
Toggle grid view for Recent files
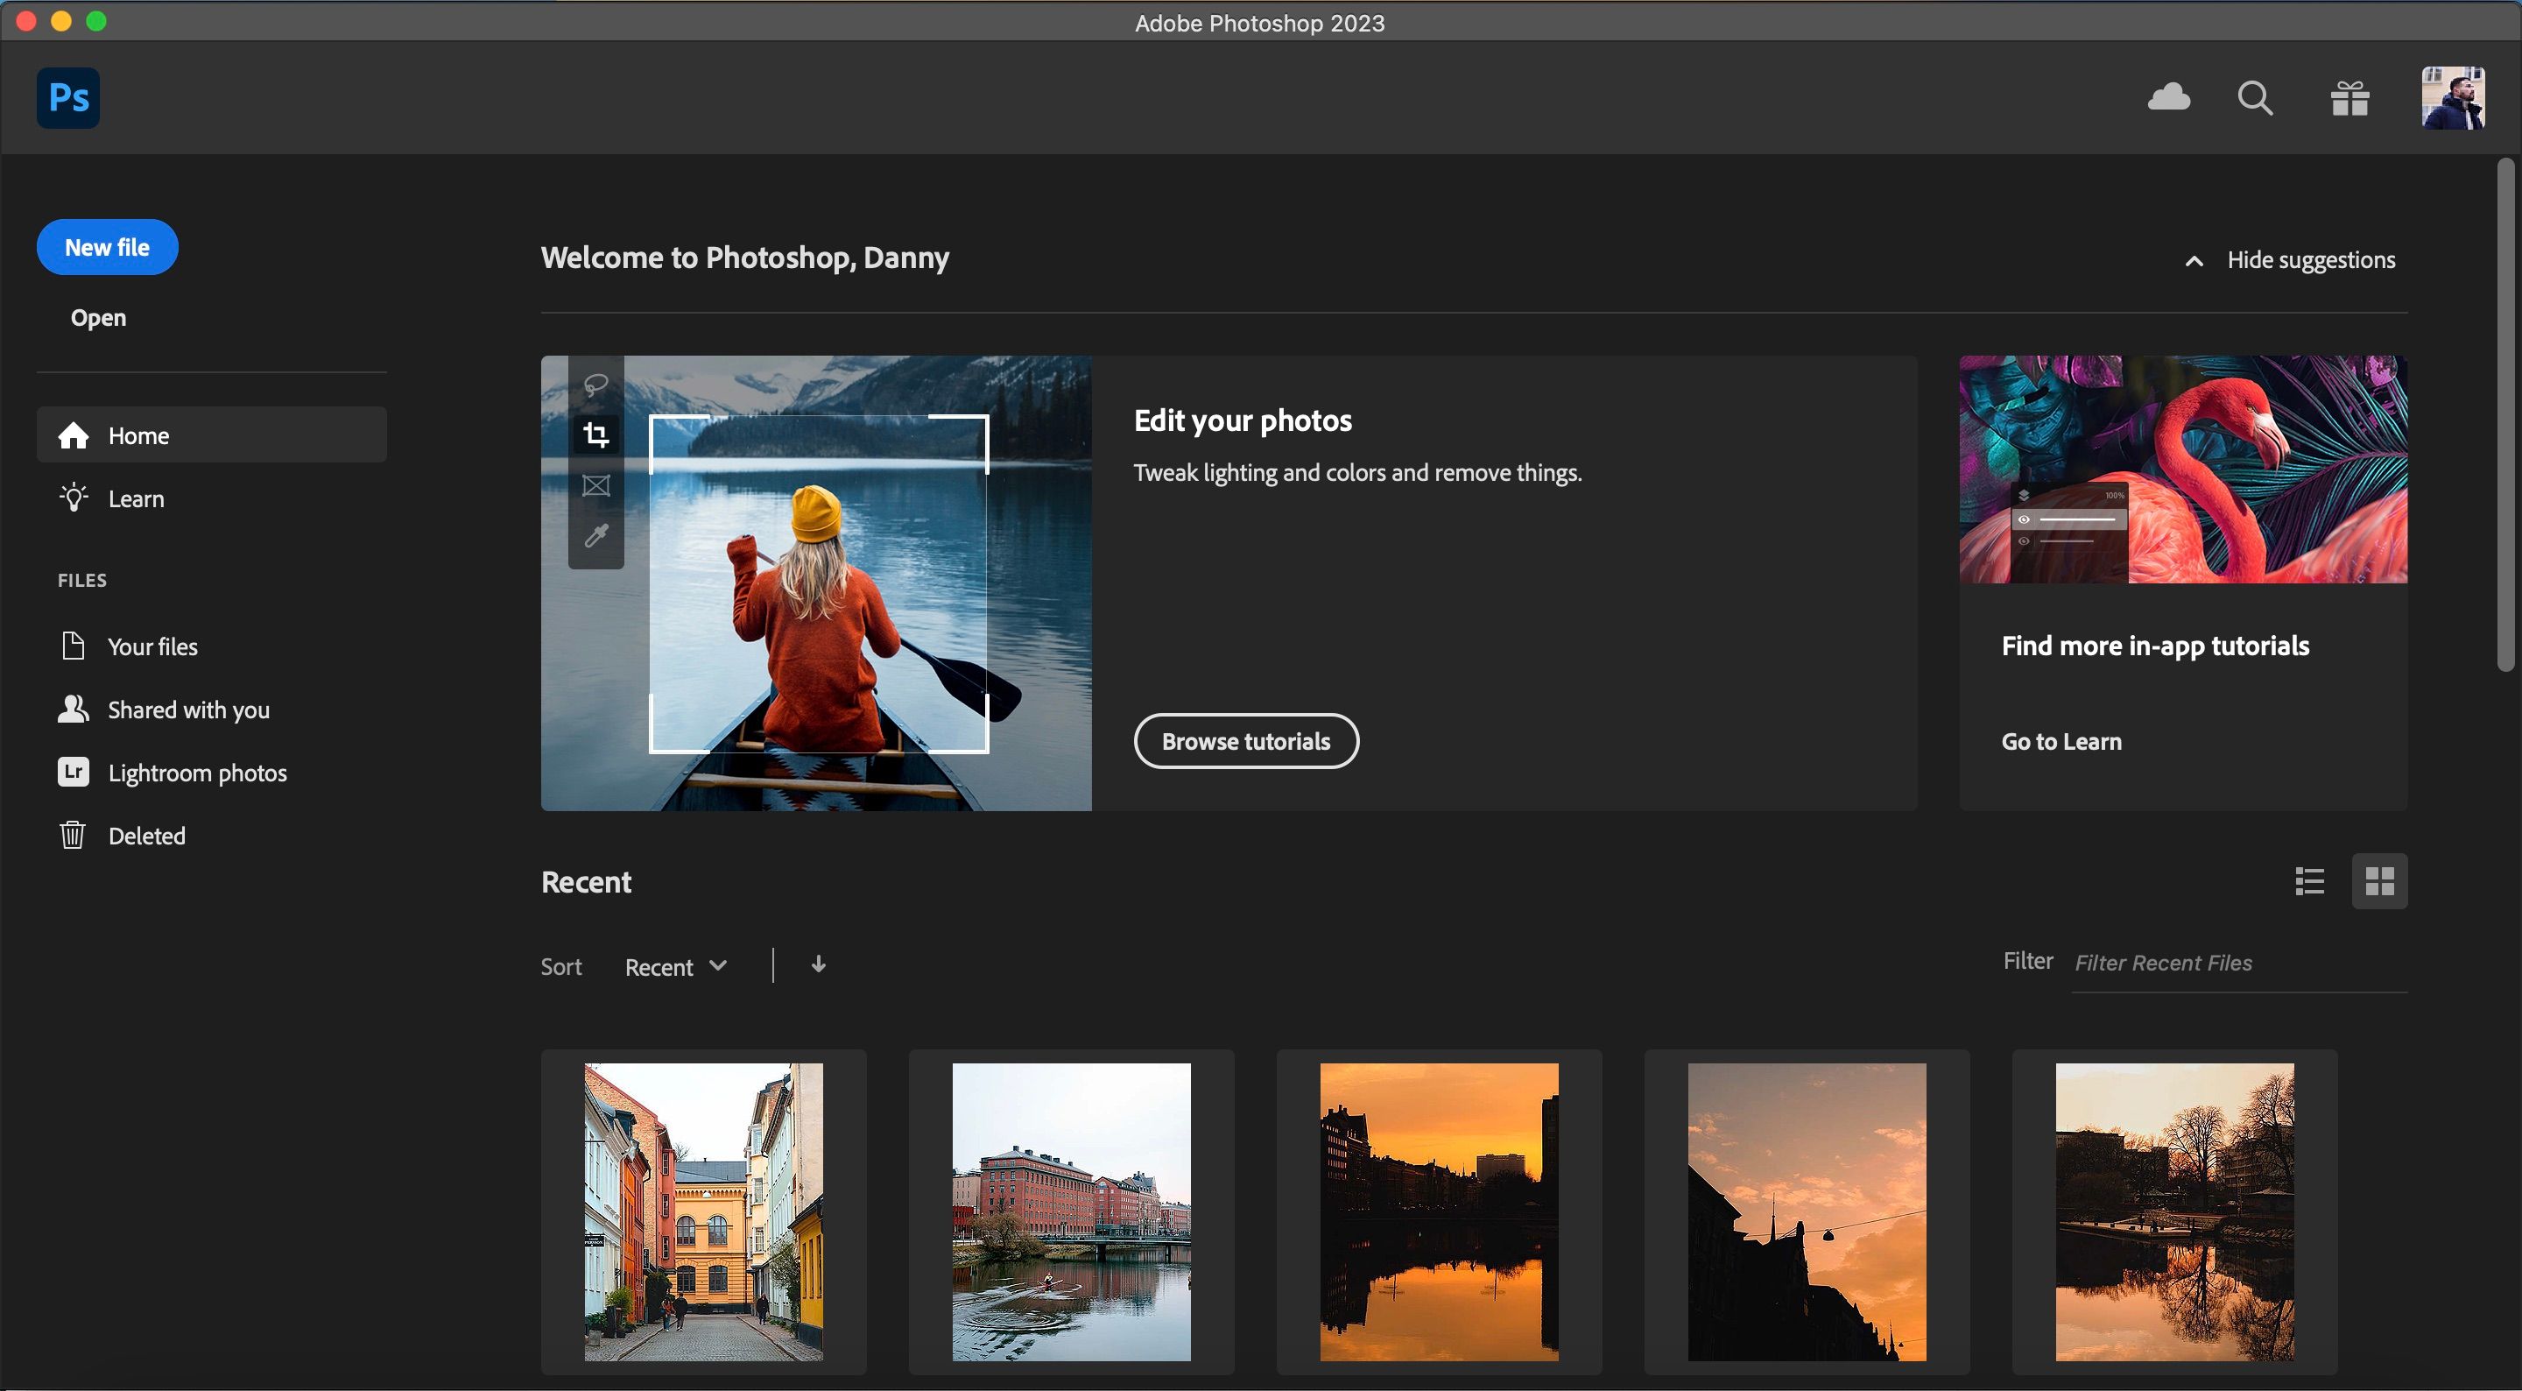2380,880
